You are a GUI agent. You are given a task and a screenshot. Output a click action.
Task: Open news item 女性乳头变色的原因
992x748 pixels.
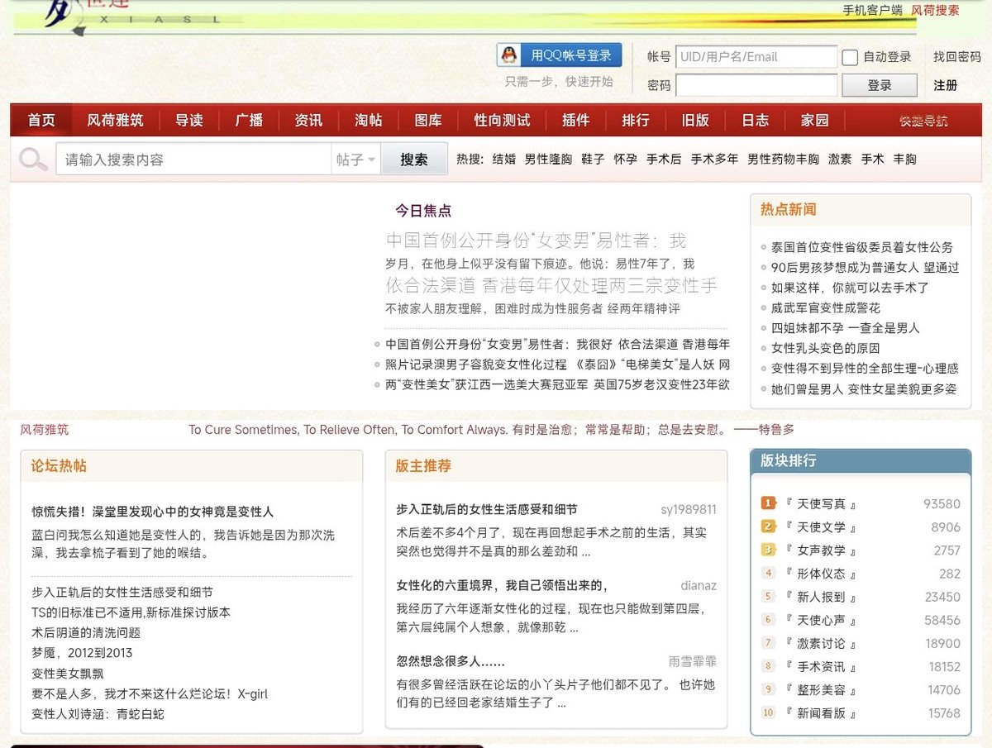point(826,348)
